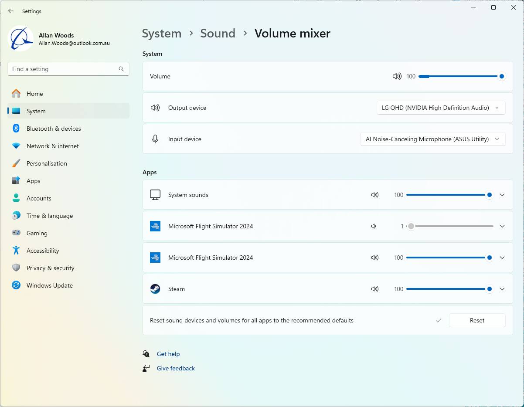The height and width of the screenshot is (407, 524).
Task: Mute System sounds with its speaker icon
Action: [x=375, y=195]
